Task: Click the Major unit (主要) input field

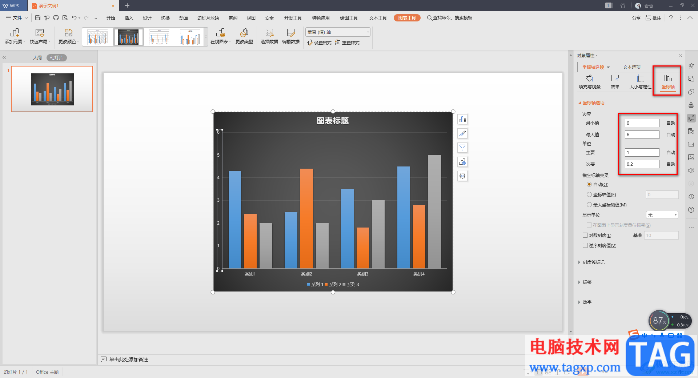Action: pos(642,153)
